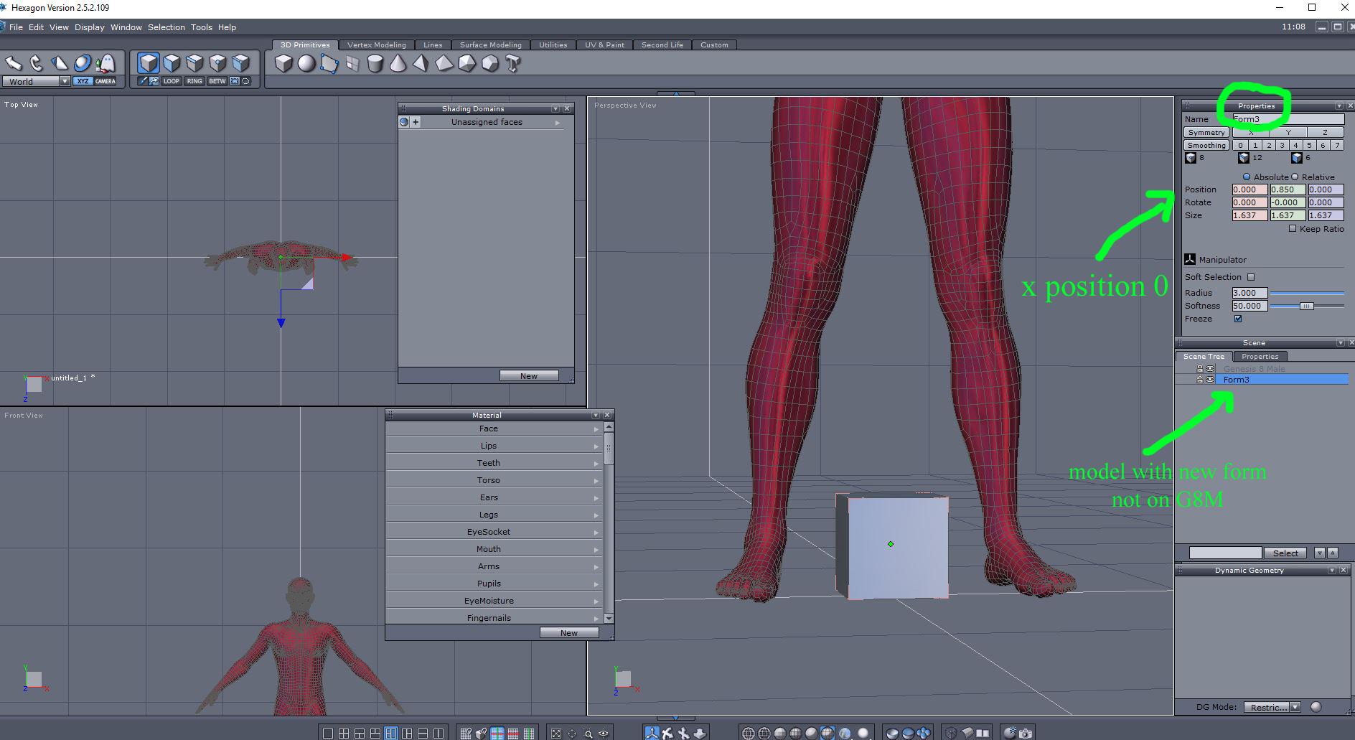1355x740 pixels.
Task: Select the Grid primitive tool
Action: click(352, 63)
